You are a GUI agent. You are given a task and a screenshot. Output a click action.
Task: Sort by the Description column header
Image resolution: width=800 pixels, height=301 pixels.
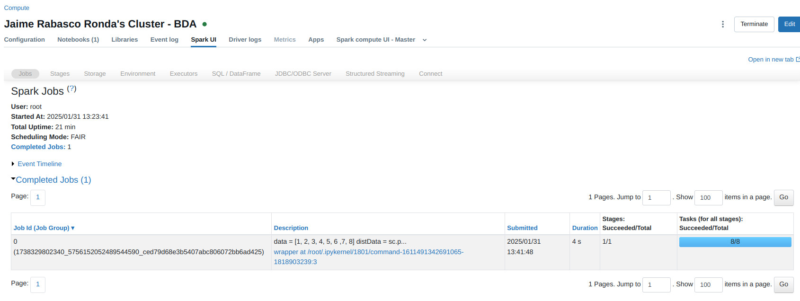pos(291,228)
